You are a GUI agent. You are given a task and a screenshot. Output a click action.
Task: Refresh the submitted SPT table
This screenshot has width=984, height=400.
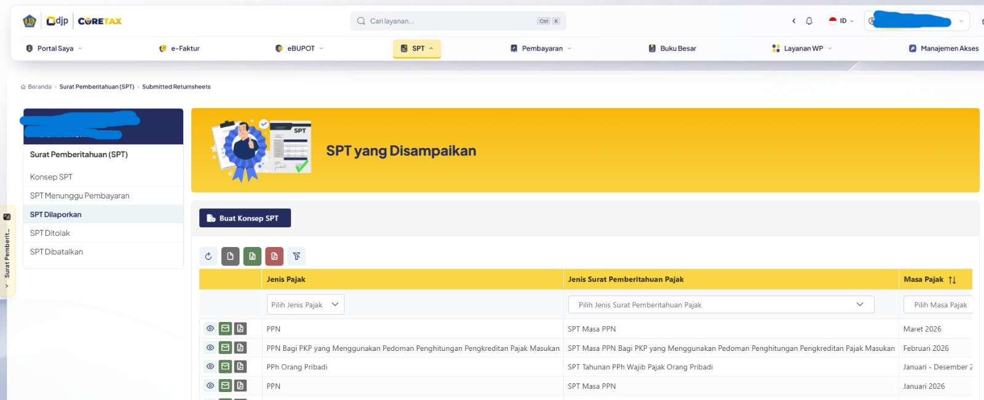tap(208, 256)
